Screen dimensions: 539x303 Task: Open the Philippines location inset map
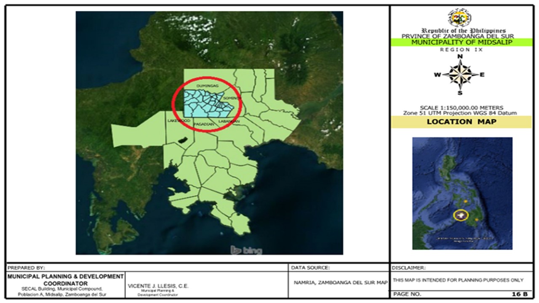click(x=462, y=193)
